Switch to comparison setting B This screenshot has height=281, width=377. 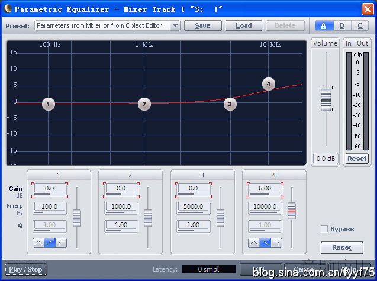coord(342,25)
